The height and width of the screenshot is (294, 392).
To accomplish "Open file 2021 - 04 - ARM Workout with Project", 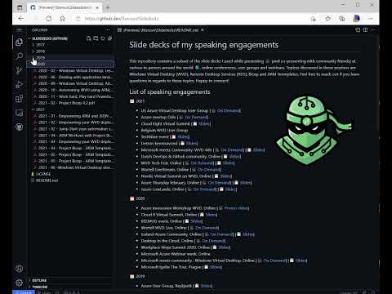I will [x=73, y=136].
